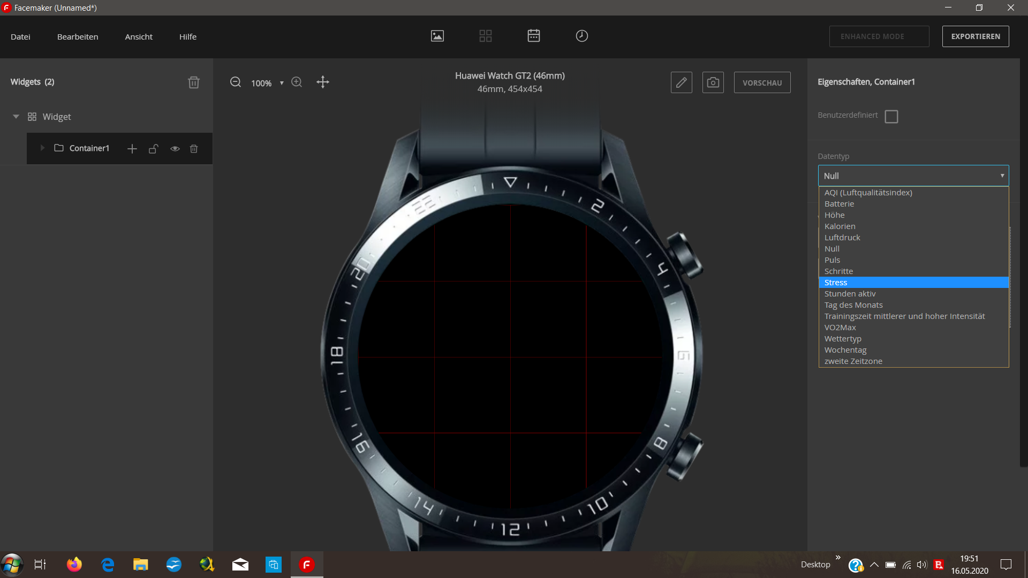
Task: Open Windows Start menu
Action: (12, 565)
